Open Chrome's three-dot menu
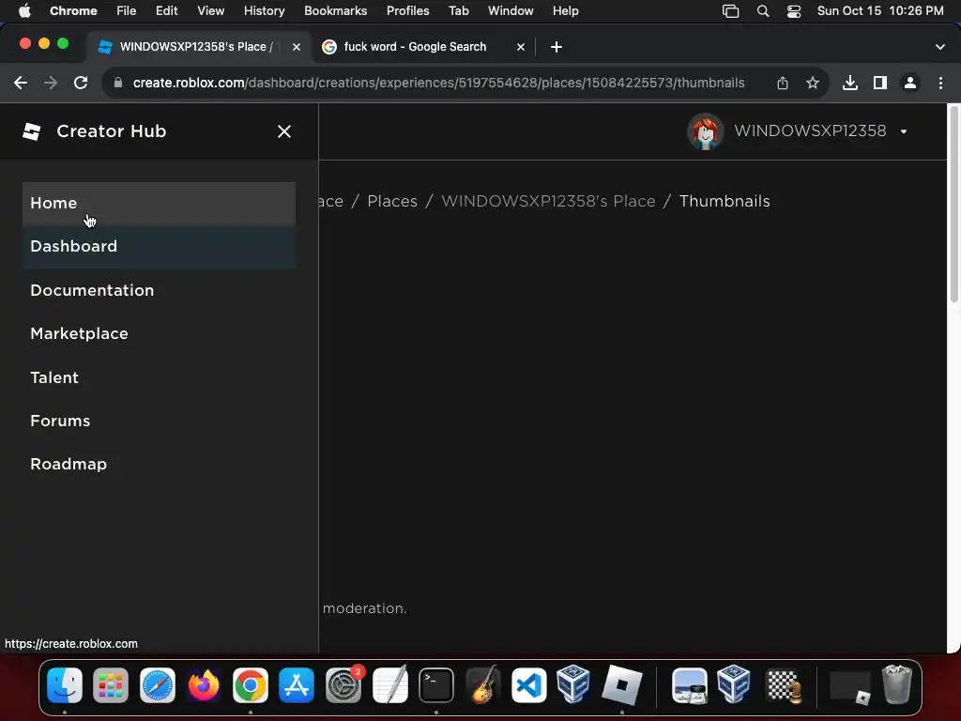Viewport: 961px width, 721px height. coord(940,83)
